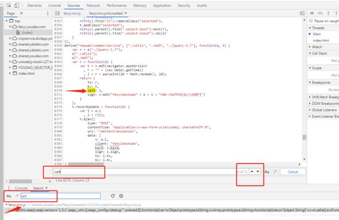Collapse fanyi.youdao.com tree node
Screen dimensions: 339x220
[10, 27]
